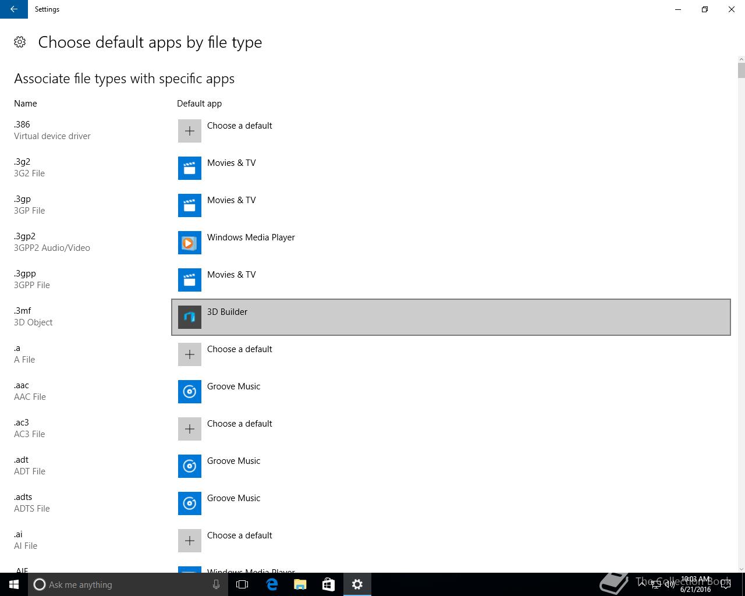Click 'Groove Music' label for .adts
The width and height of the screenshot is (745, 596).
point(234,498)
